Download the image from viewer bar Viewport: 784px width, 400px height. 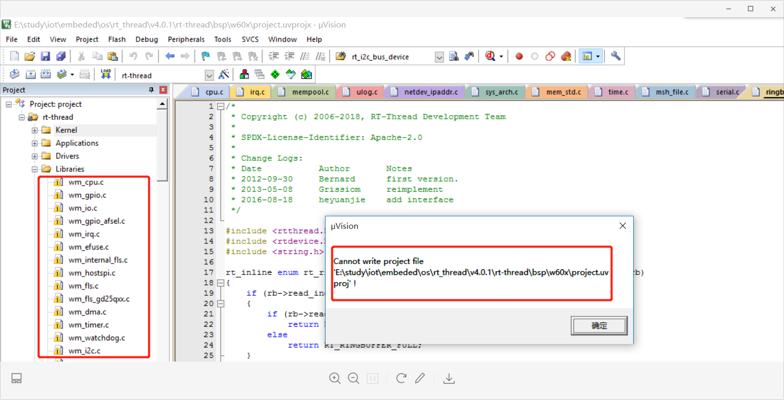click(x=449, y=378)
